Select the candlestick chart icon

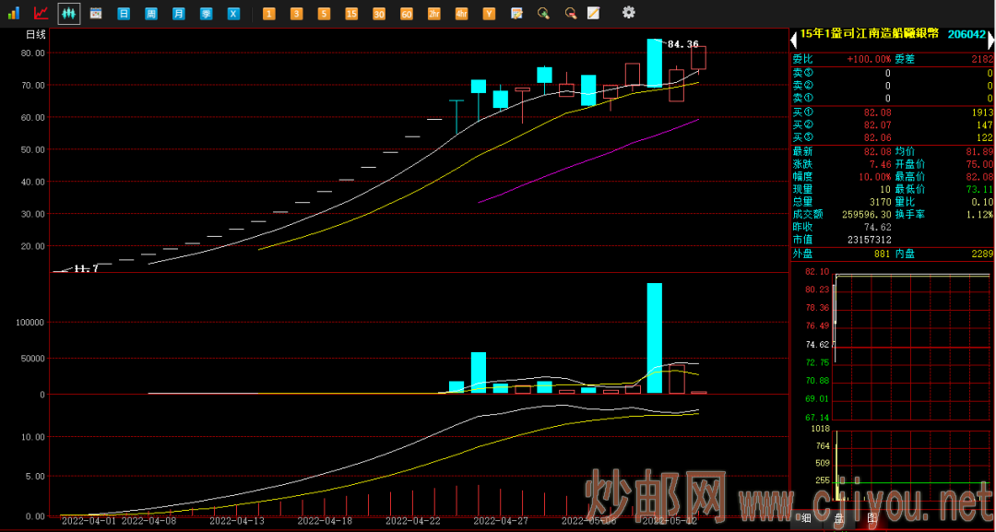(69, 13)
